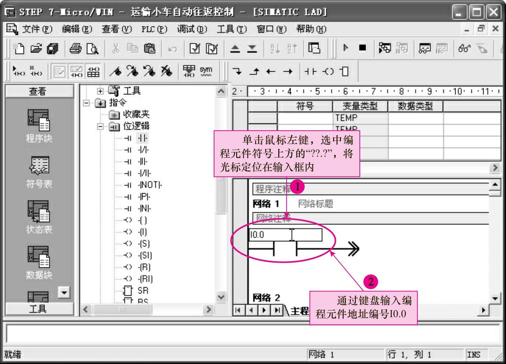Click the 网络标题 title text
506x364 pixels.
[316, 204]
